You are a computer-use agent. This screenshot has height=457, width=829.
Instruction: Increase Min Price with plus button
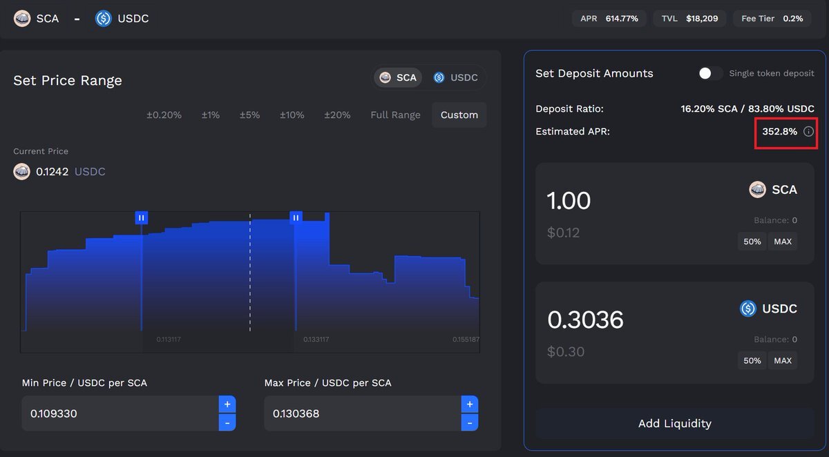pyautogui.click(x=227, y=405)
